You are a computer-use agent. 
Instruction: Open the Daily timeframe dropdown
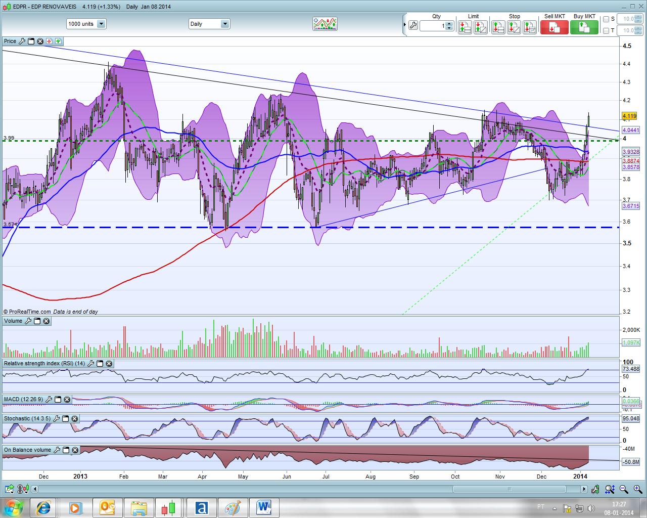(x=225, y=24)
